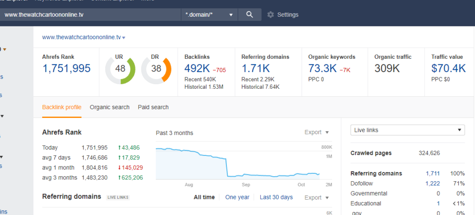Select the Last 30 days range
This screenshot has width=475, height=215.
[x=276, y=197]
